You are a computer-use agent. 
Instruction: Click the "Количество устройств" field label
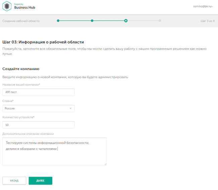(x=18, y=117)
